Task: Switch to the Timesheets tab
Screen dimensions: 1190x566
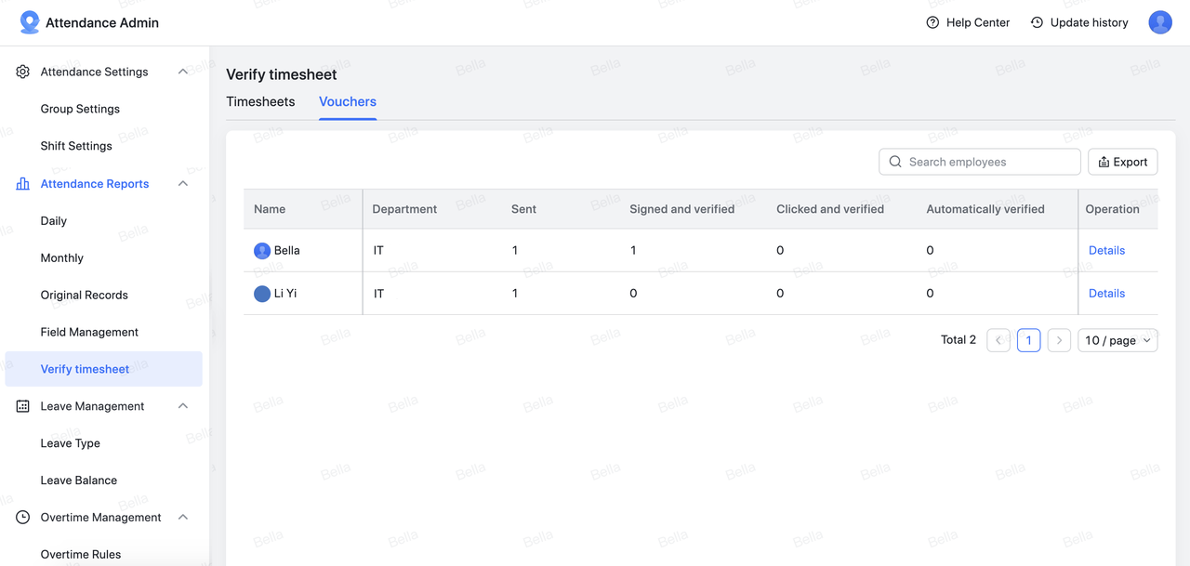Action: [x=260, y=102]
